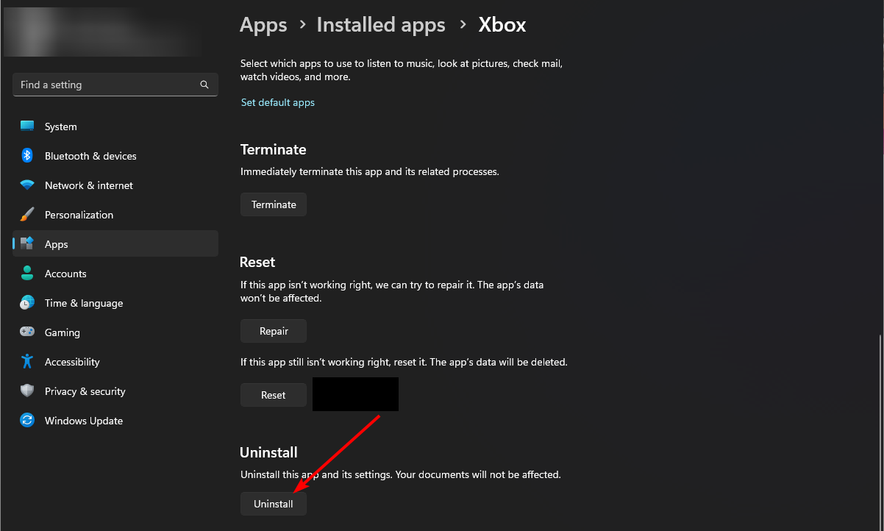Click the Terminate section heading
884x531 pixels.
pos(274,149)
